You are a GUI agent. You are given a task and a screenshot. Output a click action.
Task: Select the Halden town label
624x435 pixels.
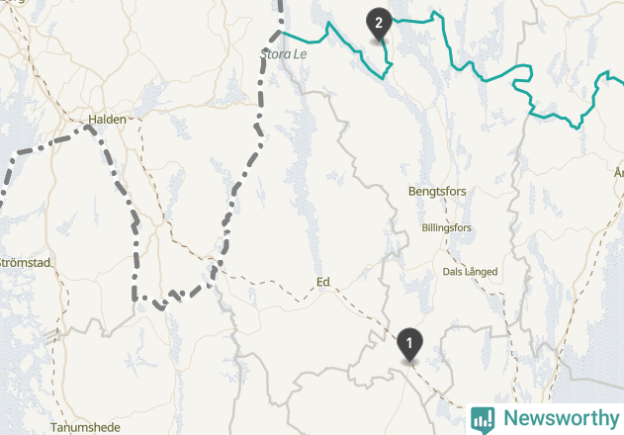click(107, 119)
